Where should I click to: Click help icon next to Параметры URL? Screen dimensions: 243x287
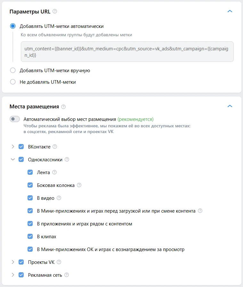[55, 12]
